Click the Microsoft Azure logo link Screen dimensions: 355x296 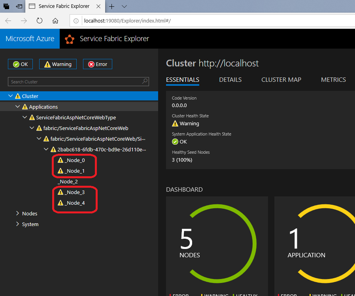click(30, 39)
